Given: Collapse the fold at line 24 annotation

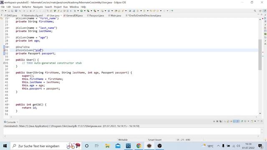Looking at the screenshot, I should [9, 28].
